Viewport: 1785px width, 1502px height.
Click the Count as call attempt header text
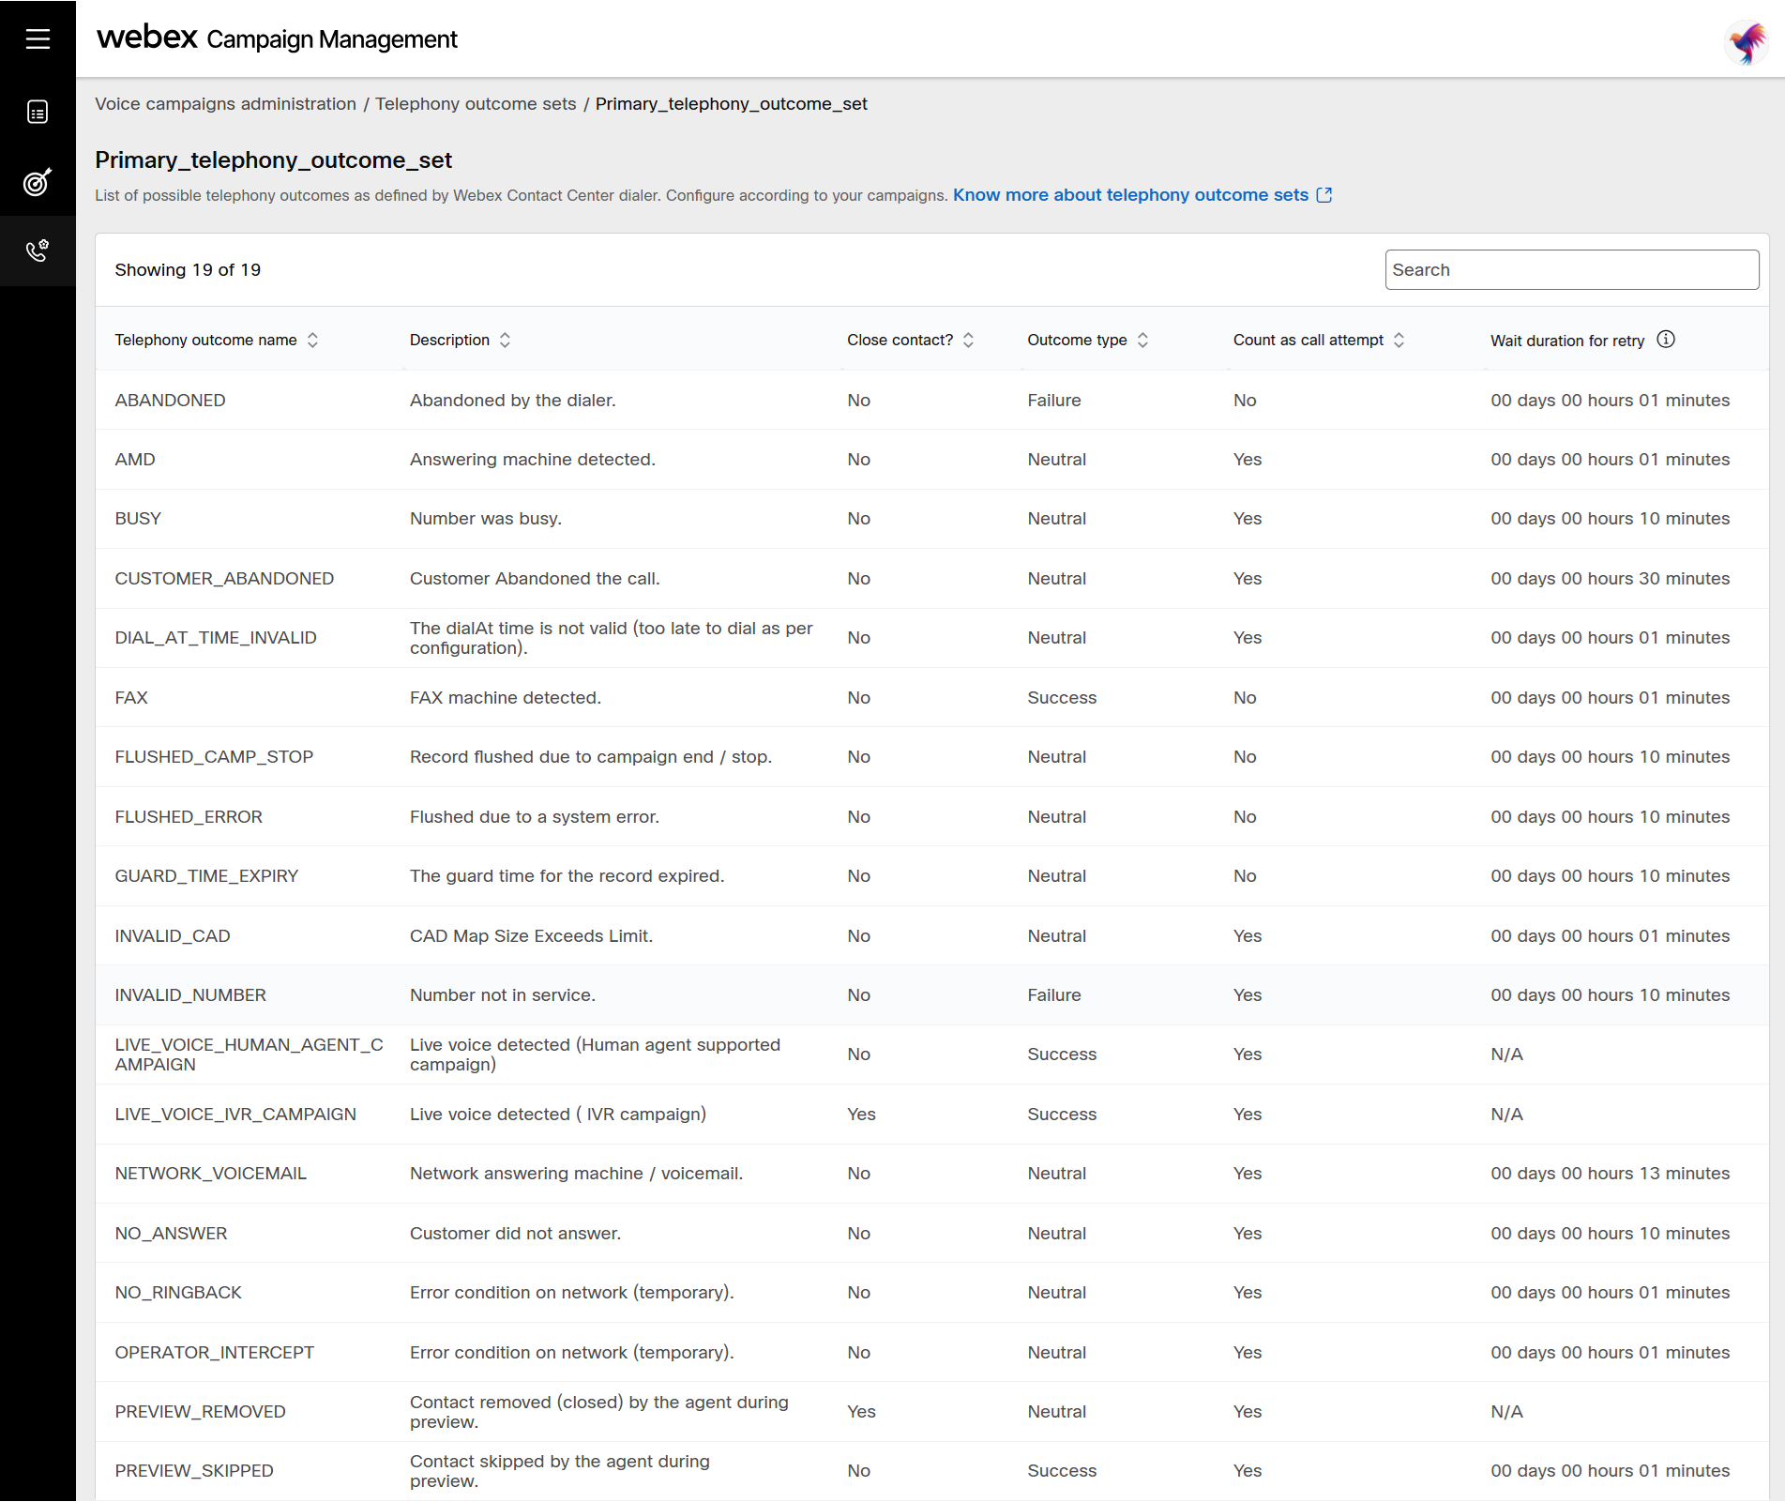tap(1308, 341)
